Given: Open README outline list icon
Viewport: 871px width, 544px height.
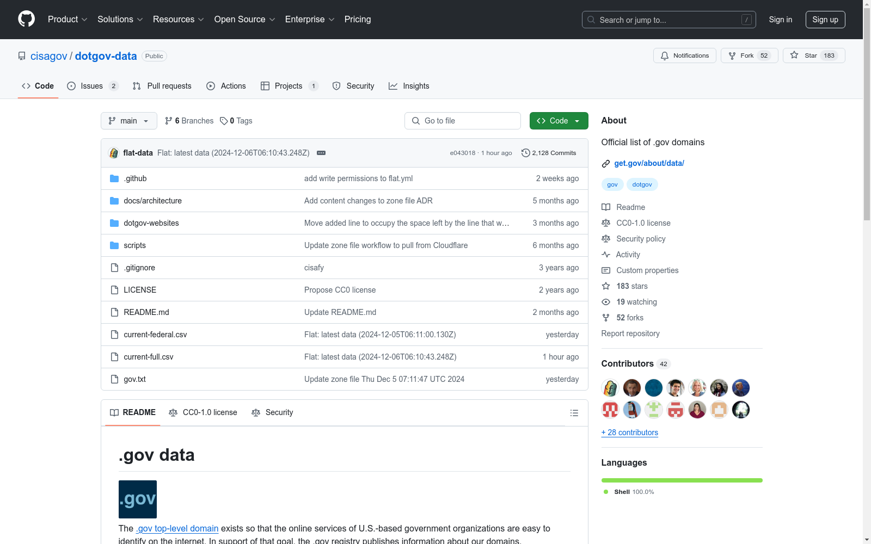Looking at the screenshot, I should (574, 413).
